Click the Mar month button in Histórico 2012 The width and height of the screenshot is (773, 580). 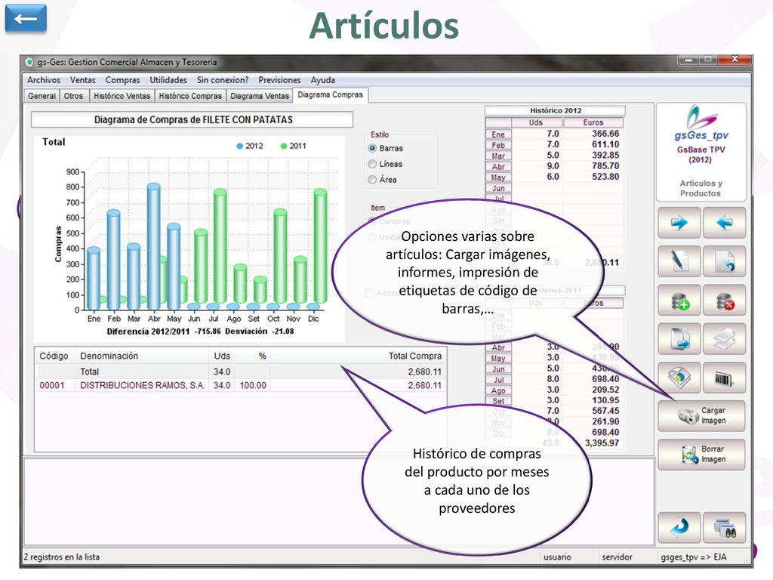(x=498, y=156)
